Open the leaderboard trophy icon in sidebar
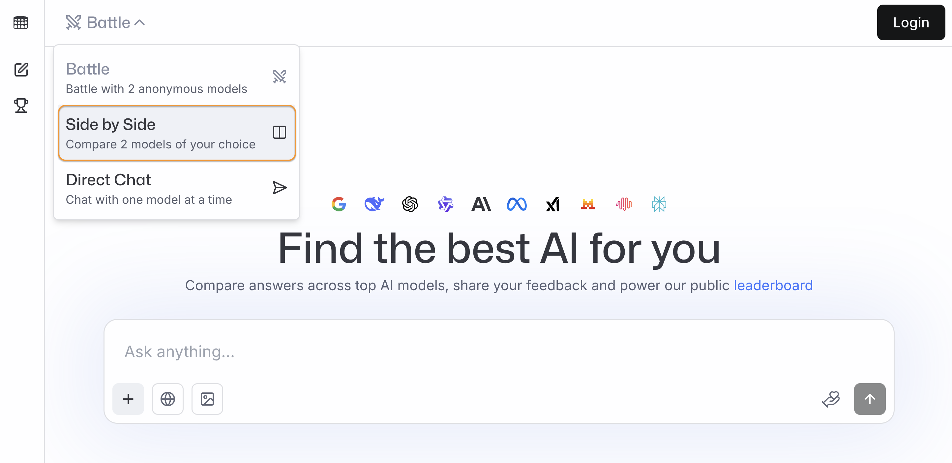Screen dimensions: 952x463 21,106
